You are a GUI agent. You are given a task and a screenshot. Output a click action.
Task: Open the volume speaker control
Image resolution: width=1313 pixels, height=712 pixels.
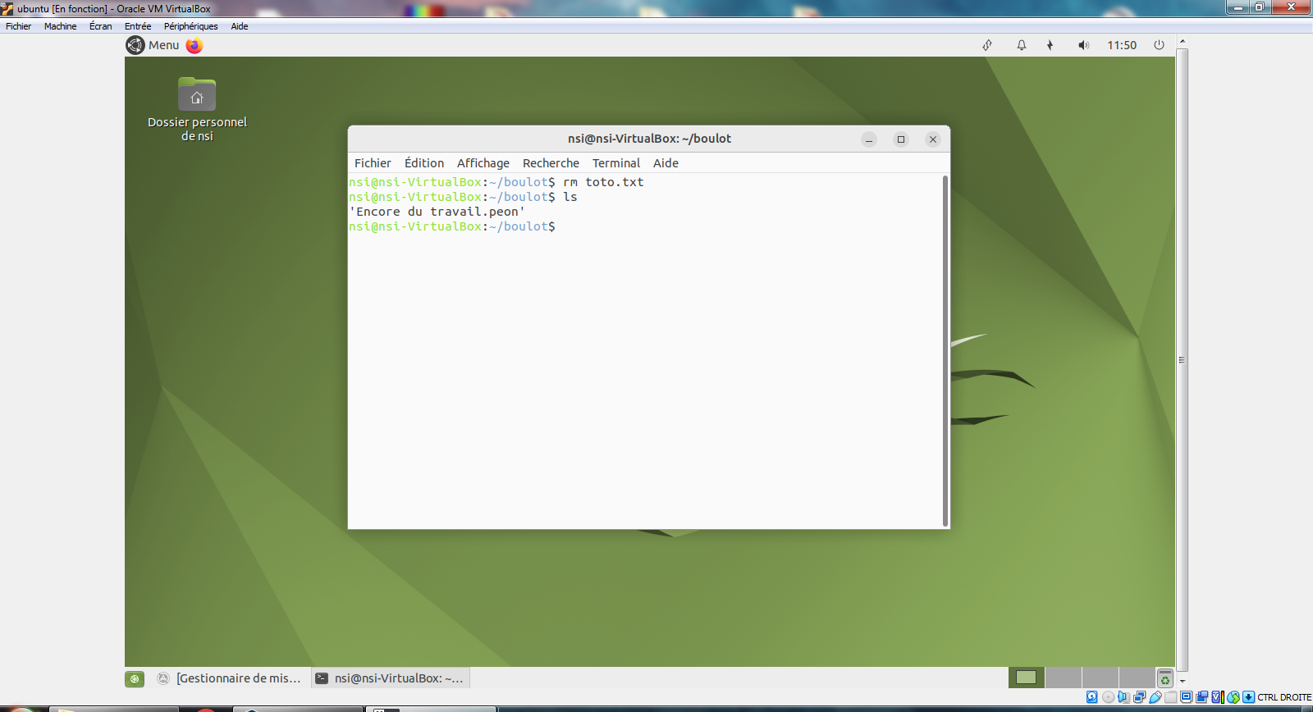[x=1083, y=45]
